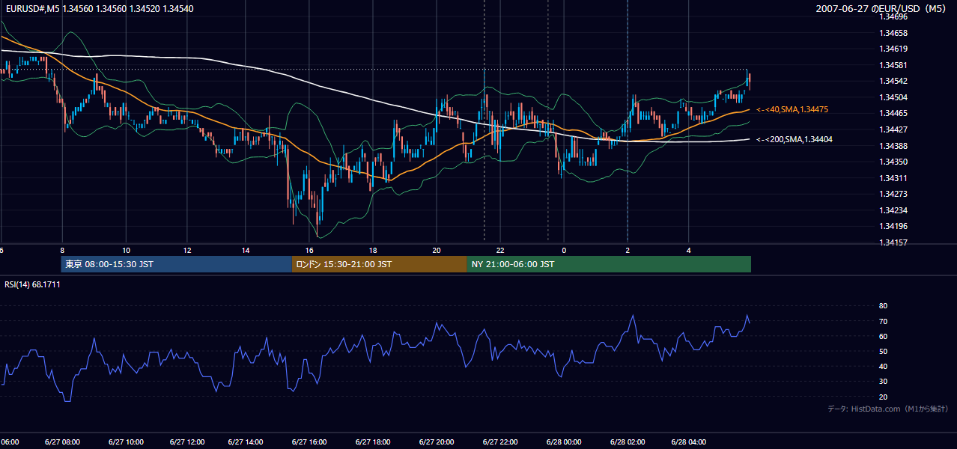Click price axis value 1.34311
Screen dimensions: 957x449
coord(893,178)
